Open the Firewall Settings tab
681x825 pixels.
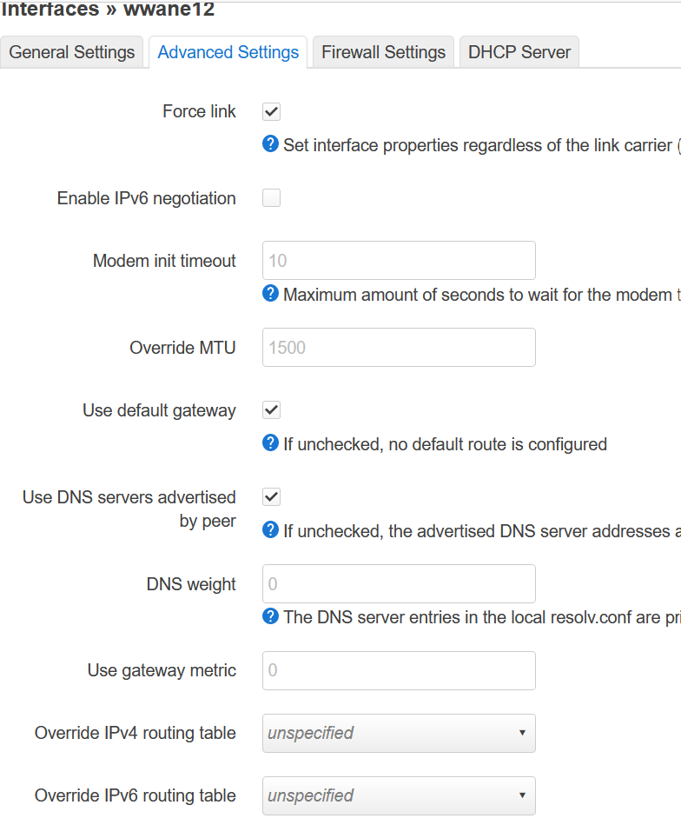(382, 52)
